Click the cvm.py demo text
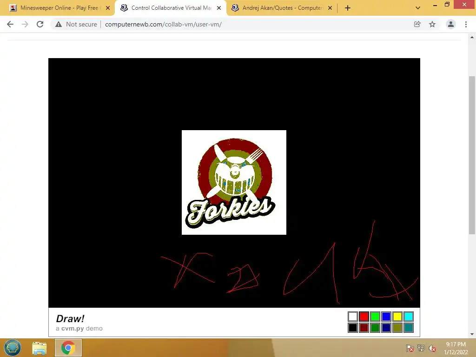This screenshot has width=476, height=357. [x=79, y=329]
